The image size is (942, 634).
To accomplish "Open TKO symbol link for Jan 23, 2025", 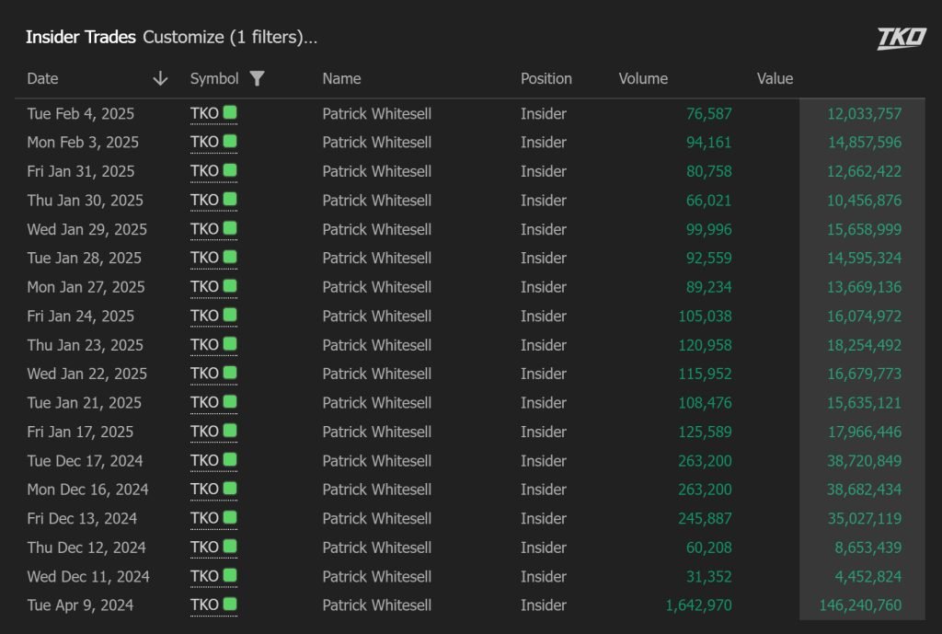I will 204,345.
